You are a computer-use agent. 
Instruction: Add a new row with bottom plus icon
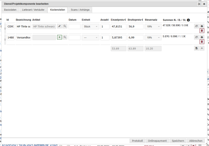point(202,49)
